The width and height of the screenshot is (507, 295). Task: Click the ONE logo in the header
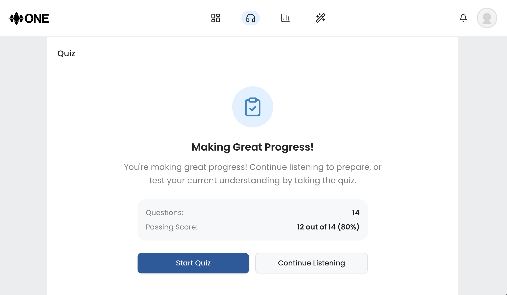[29, 18]
